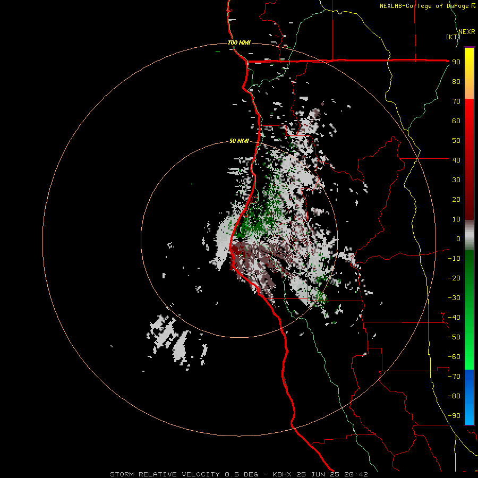This screenshot has height=478, width=478.
Task: Click the positive "90" scale label
Action: coord(456,62)
